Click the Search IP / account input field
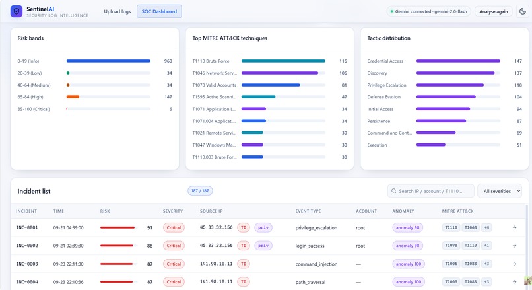The image size is (532, 290). point(431,191)
